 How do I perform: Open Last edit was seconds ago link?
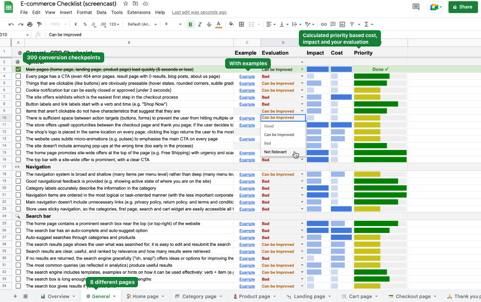coord(199,12)
